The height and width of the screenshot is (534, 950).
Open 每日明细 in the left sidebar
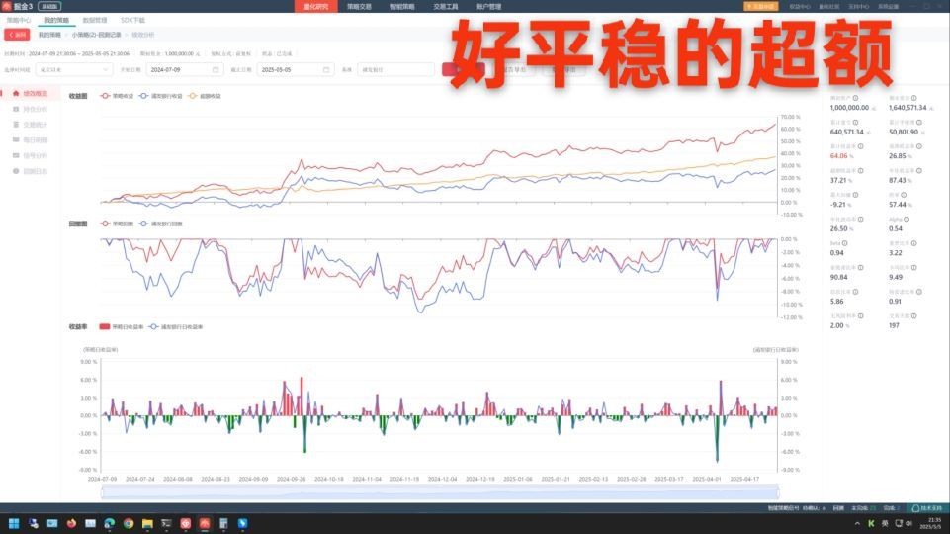[x=35, y=140]
